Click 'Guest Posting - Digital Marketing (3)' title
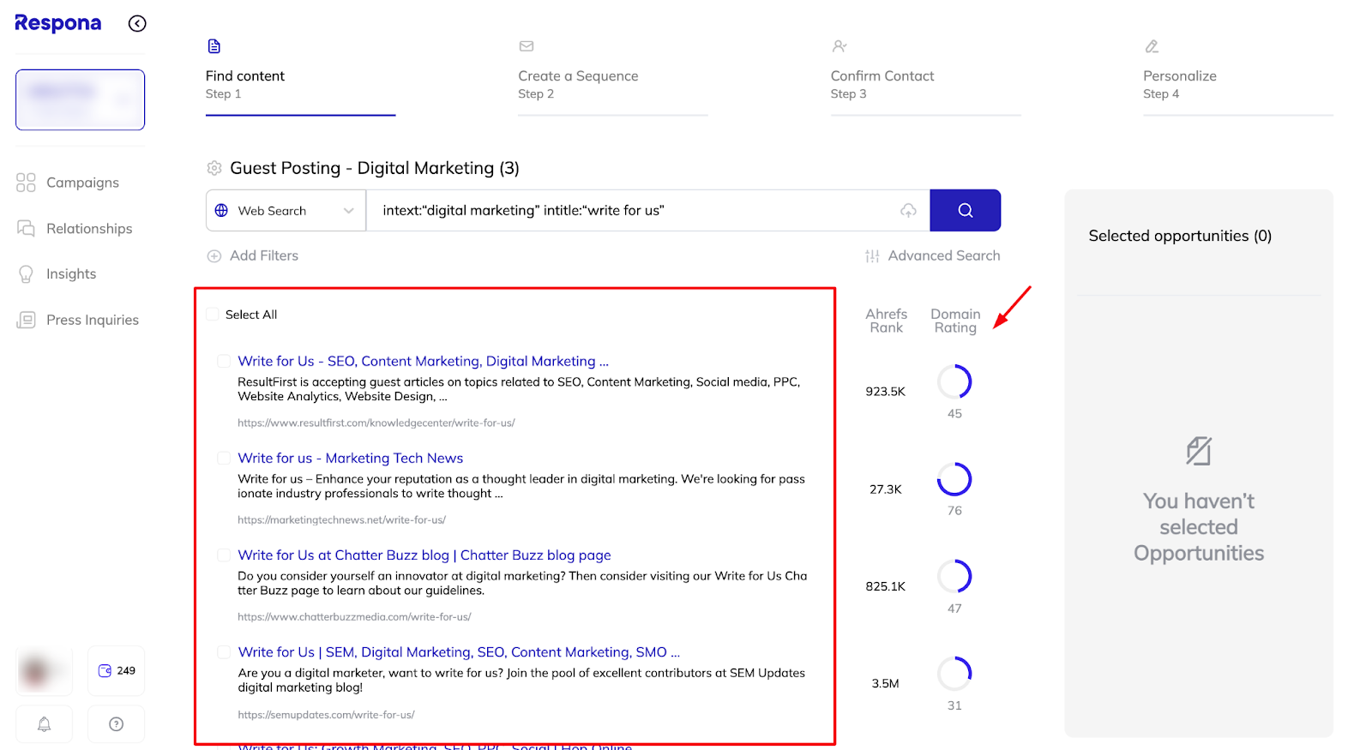This screenshot has height=750, width=1372. [375, 168]
